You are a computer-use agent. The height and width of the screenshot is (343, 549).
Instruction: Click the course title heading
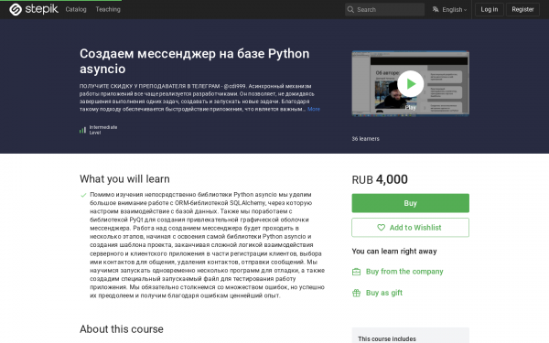click(194, 61)
